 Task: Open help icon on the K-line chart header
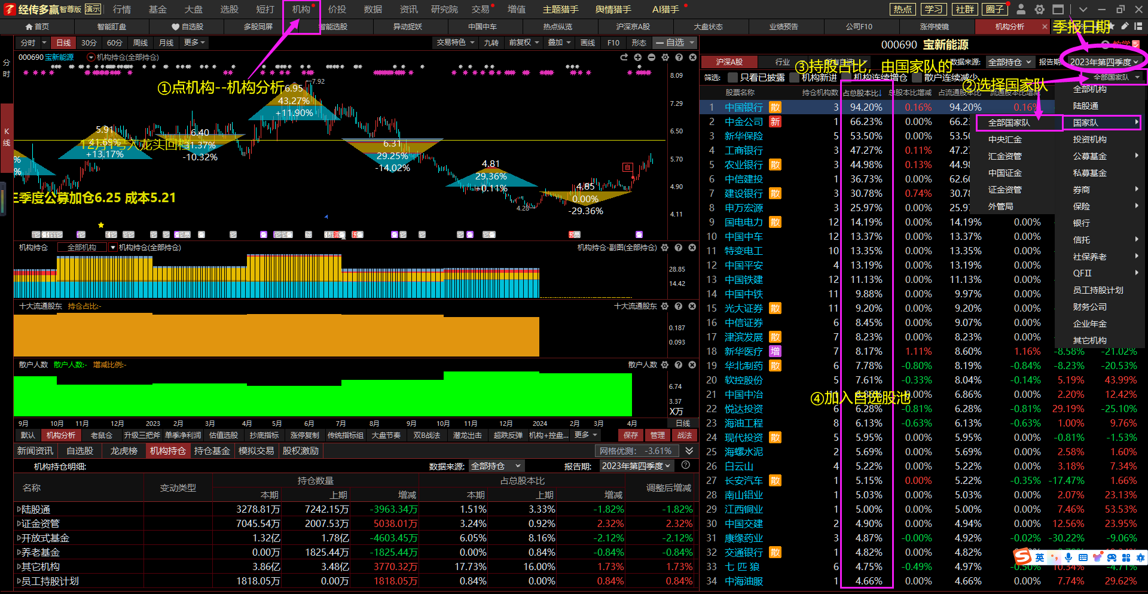coord(679,57)
